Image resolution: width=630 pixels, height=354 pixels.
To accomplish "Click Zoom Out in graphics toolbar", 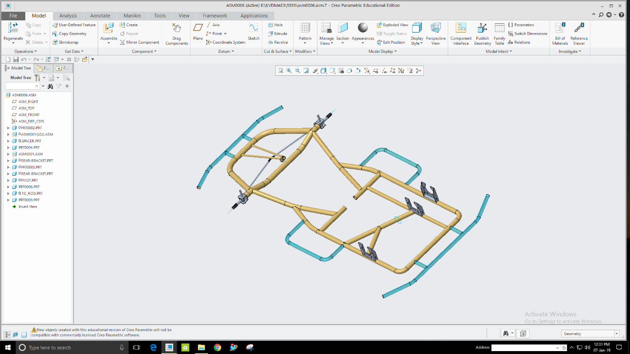I will pos(297,71).
